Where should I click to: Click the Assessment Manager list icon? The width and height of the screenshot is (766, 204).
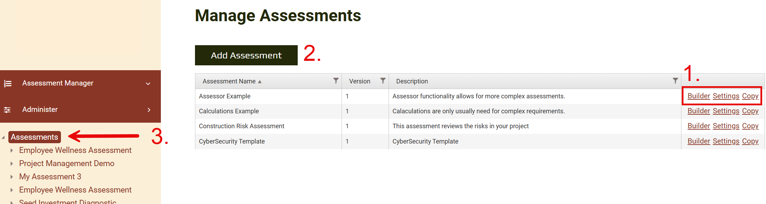click(x=8, y=83)
